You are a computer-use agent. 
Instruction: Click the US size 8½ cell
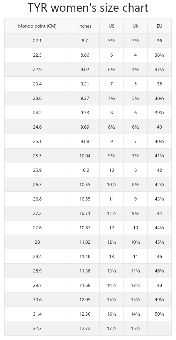tap(111, 127)
